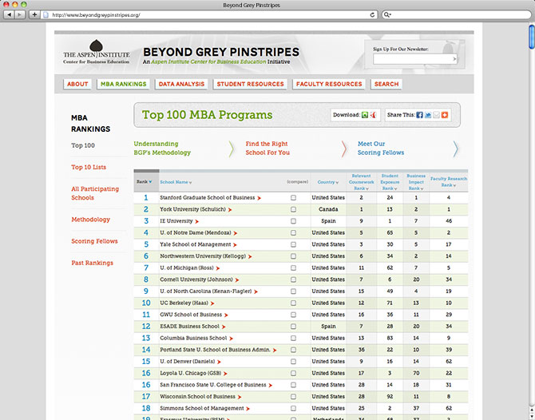Check compare box for GWU School of Business
The image size is (535, 420).
click(x=293, y=315)
